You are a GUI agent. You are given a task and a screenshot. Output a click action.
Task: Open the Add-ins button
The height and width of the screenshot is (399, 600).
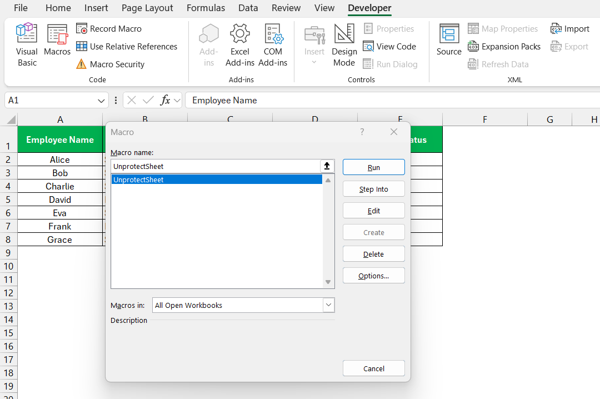click(208, 45)
